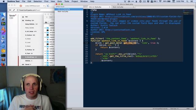The image size is (196, 110).
Task: Click the Wi-Fi status icon
Action: (x=160, y=1)
